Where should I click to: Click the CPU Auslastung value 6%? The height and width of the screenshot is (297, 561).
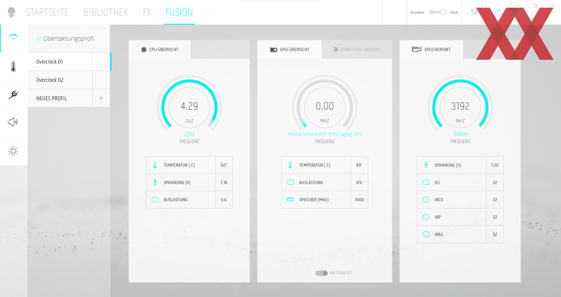pos(224,200)
